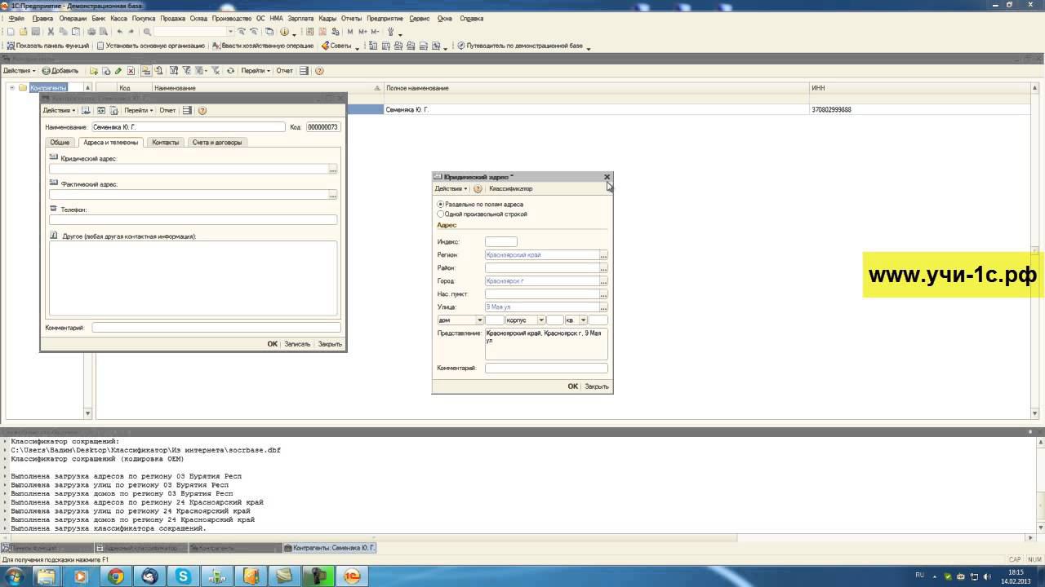
Task: Select the Одной произвольной строкой radio option
Action: [x=441, y=214]
